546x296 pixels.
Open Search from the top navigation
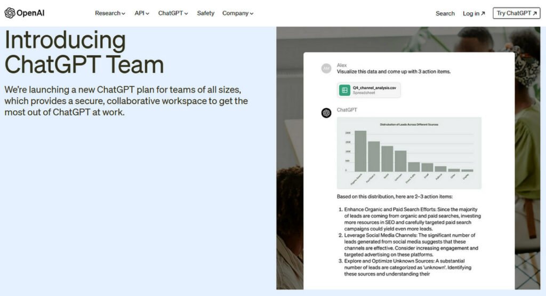445,13
